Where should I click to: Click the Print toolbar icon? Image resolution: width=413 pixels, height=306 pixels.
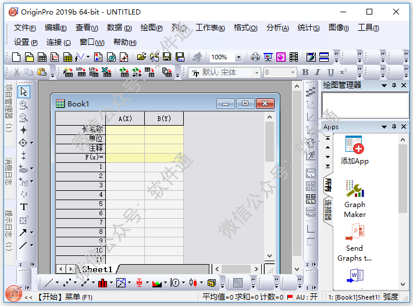pos(255,57)
